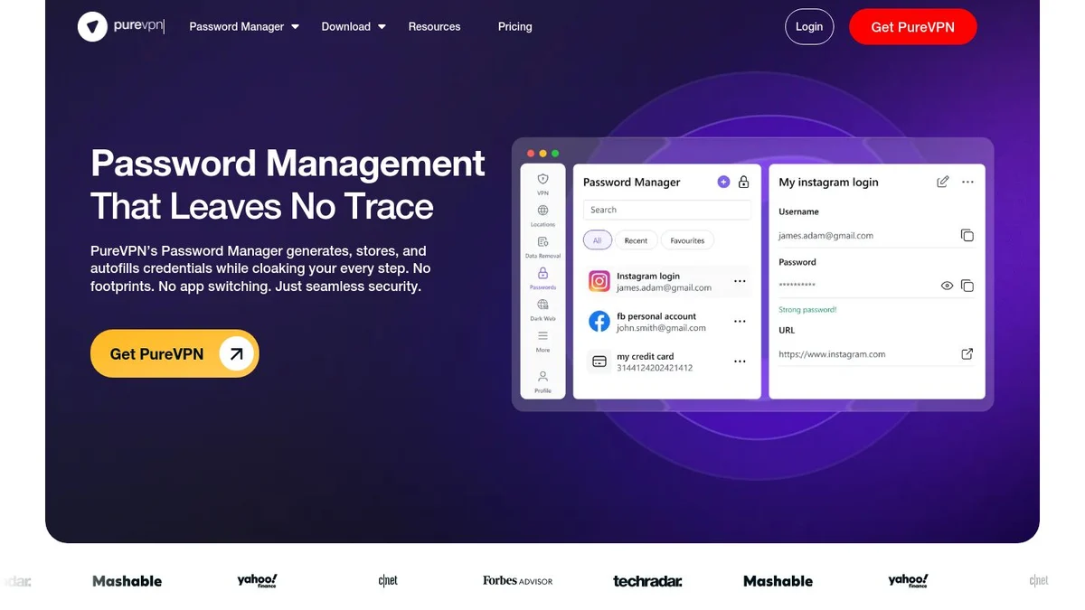The width and height of the screenshot is (1085, 610).
Task: Click the https://www.instagram.com URL text
Action: click(x=832, y=354)
